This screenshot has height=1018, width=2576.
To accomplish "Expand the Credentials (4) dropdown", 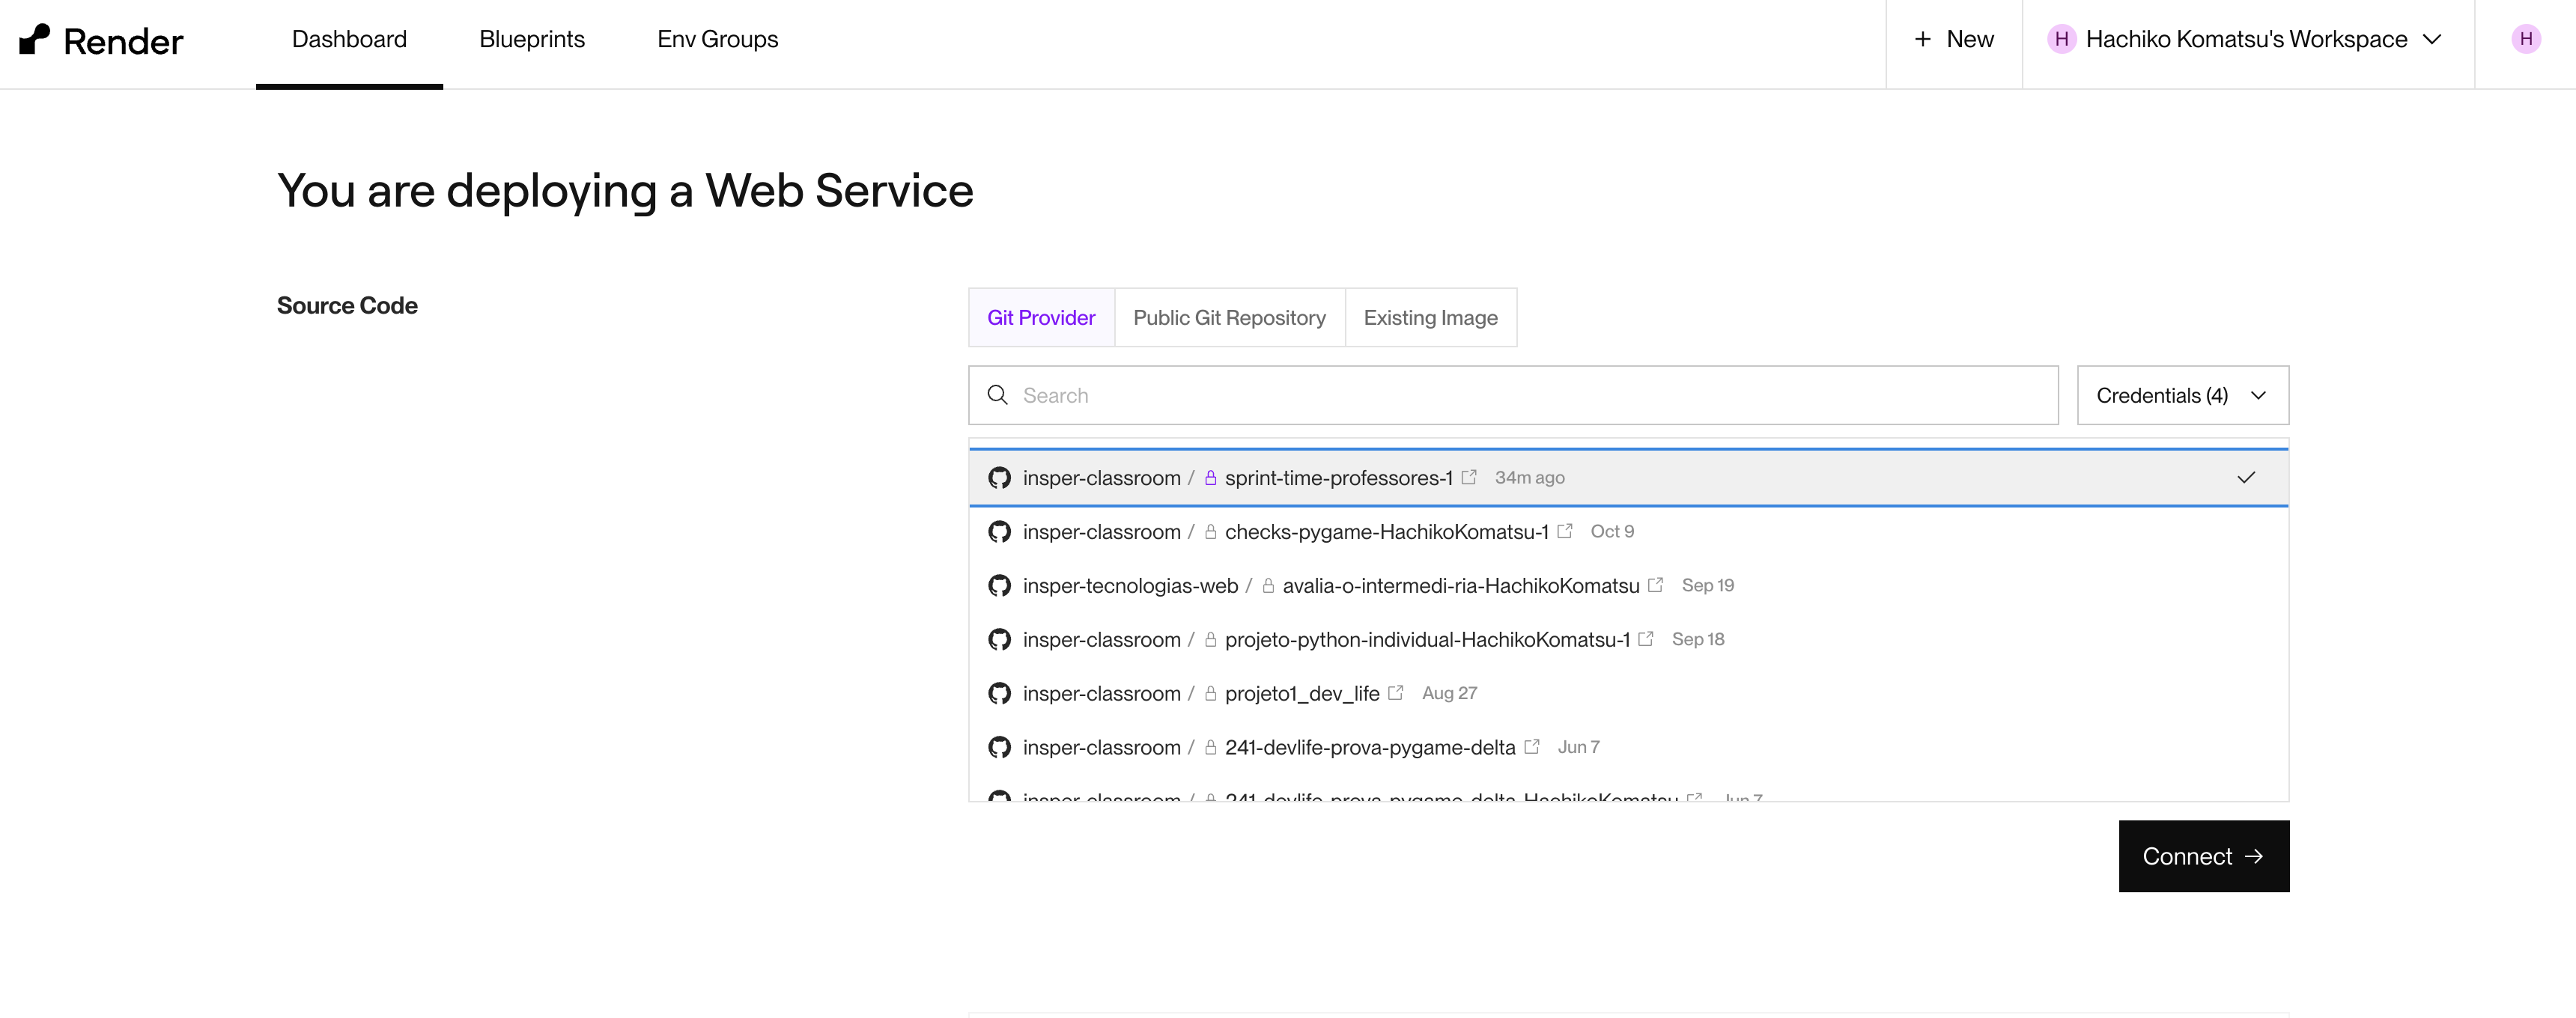I will pyautogui.click(x=2182, y=395).
